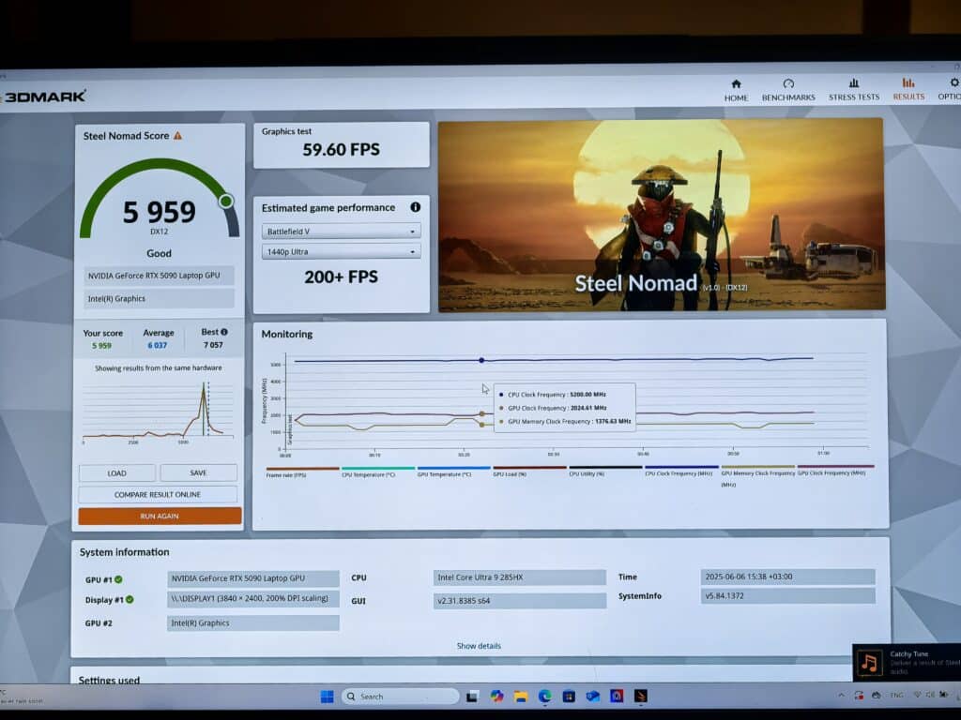Open the Options gear icon
This screenshot has height=720, width=961.
coord(954,82)
